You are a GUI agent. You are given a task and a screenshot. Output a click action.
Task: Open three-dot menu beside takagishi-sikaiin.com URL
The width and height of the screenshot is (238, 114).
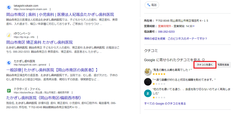coord(50,9)
